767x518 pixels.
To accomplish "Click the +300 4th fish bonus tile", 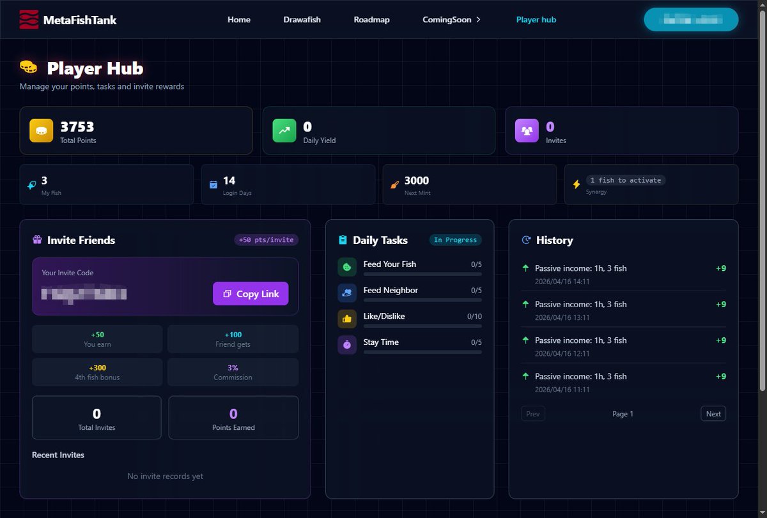I will point(97,372).
